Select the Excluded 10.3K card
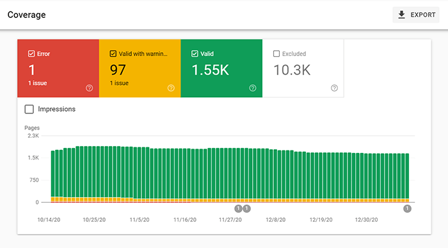 [x=303, y=68]
